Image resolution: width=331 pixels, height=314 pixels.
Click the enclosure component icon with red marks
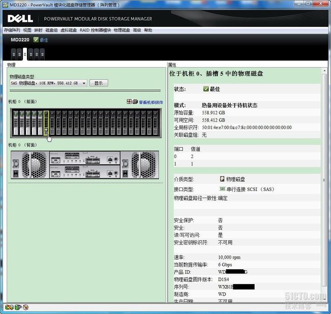[x=129, y=102]
